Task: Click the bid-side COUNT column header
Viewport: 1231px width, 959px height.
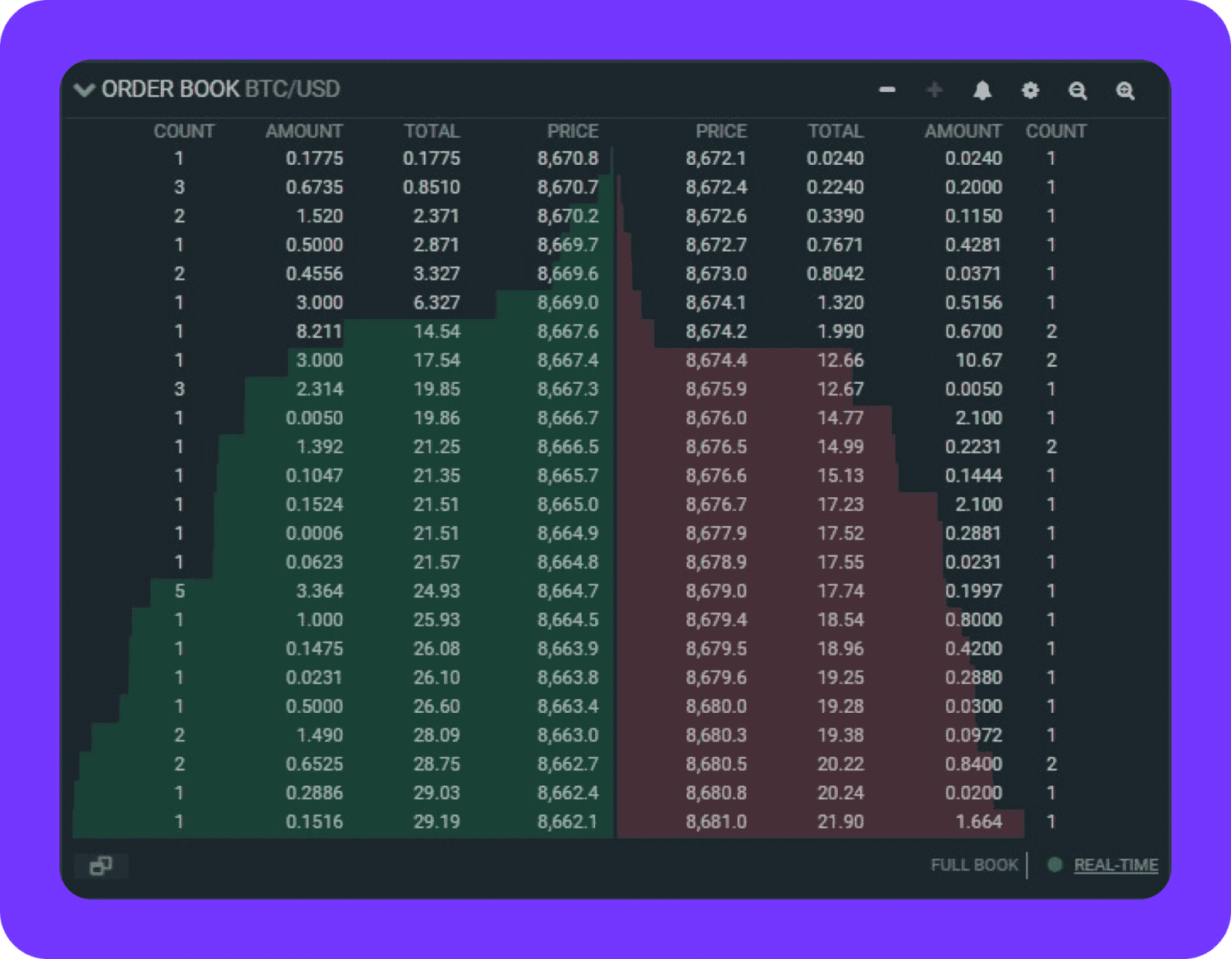Action: [x=184, y=131]
